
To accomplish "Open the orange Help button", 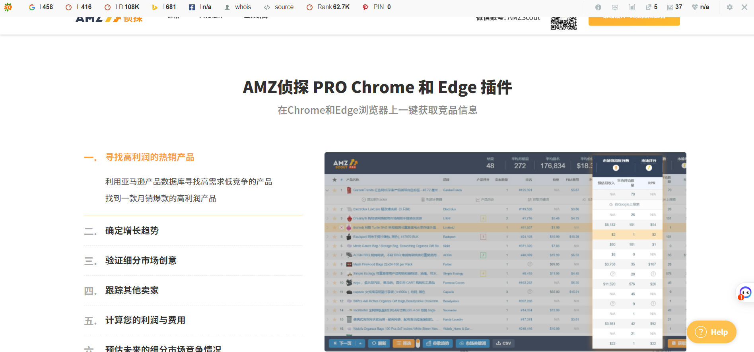I will (x=711, y=332).
